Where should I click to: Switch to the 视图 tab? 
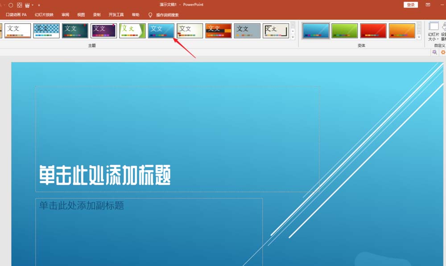point(81,15)
